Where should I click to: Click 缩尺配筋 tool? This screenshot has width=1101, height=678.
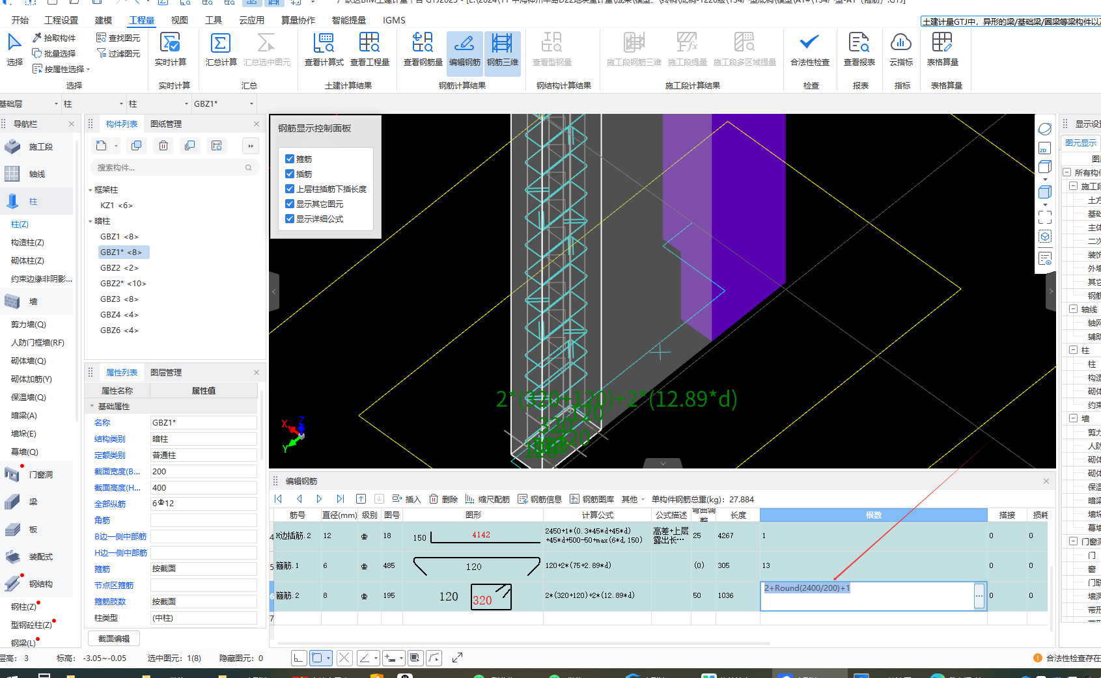click(487, 499)
